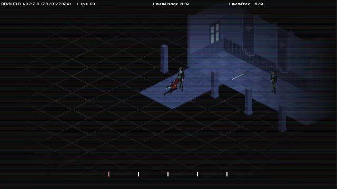Click the suited man standing near the banners
This screenshot has width=337, height=189.
pos(273,82)
